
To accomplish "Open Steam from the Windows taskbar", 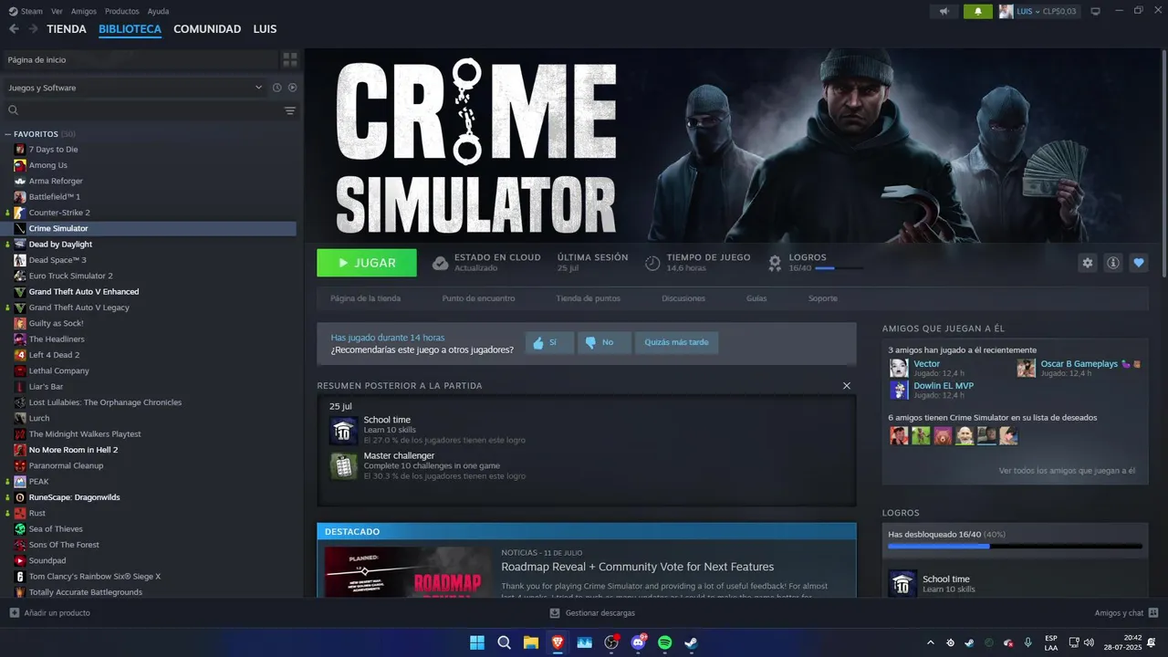I will click(692, 642).
